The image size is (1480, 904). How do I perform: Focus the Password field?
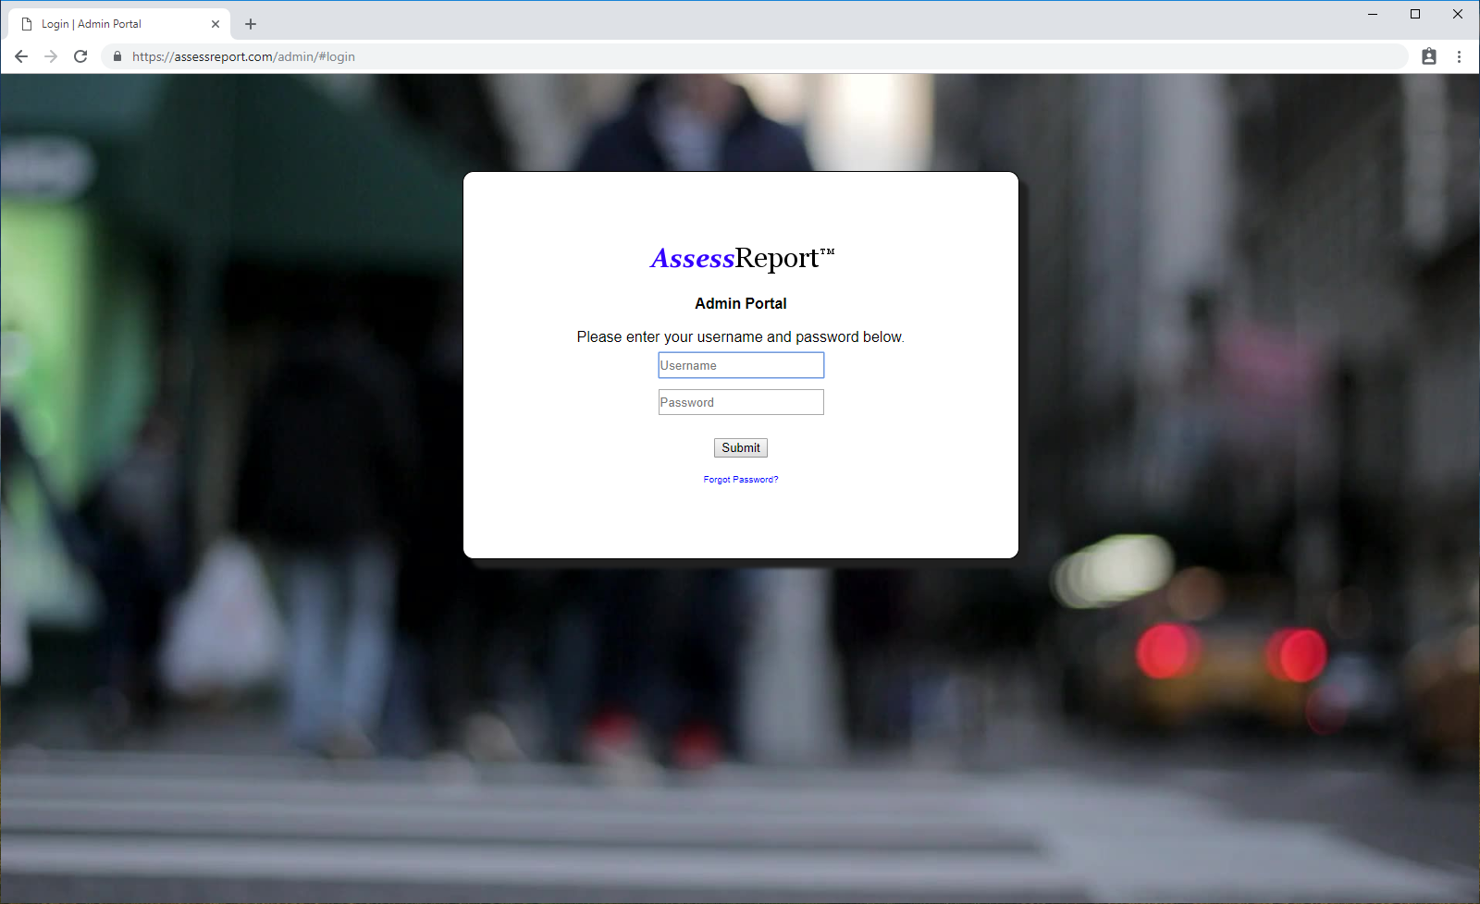tap(741, 402)
